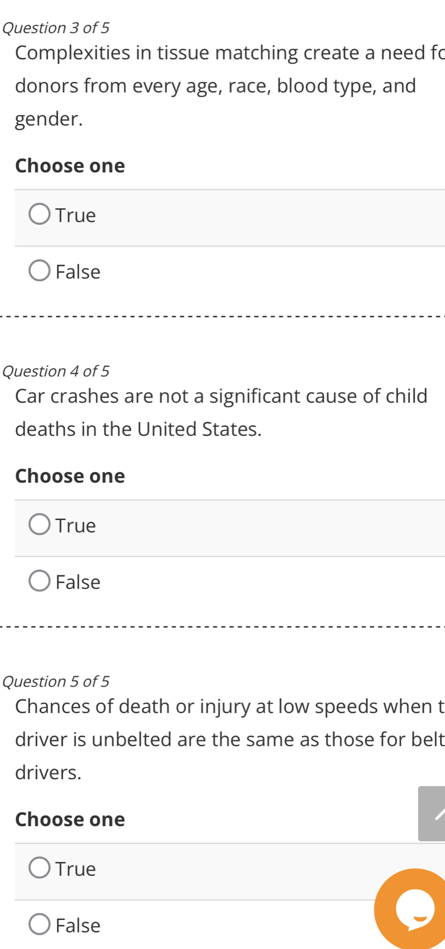Click the "Question 4 of 5" heading
The width and height of the screenshot is (445, 949).
point(56,371)
